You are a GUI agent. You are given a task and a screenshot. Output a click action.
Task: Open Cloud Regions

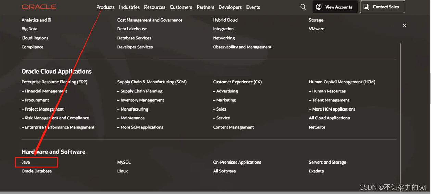[35, 38]
